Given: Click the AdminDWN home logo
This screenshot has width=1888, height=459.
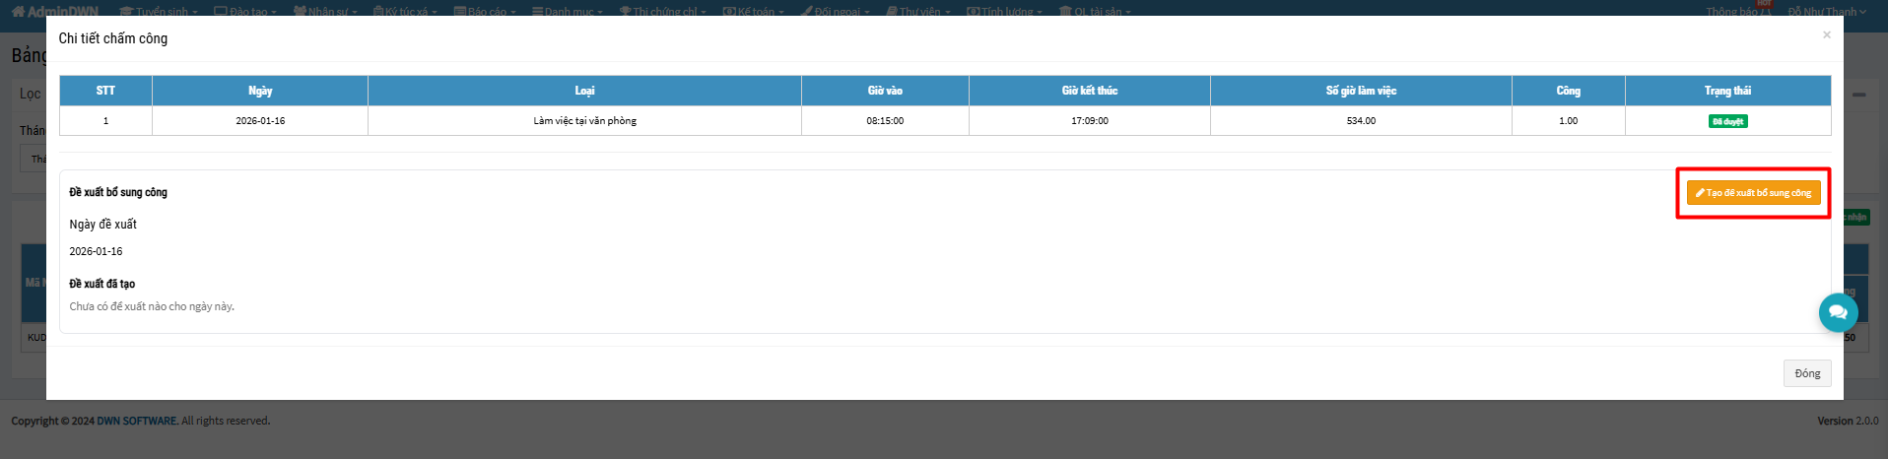Looking at the screenshot, I should coord(55,11).
